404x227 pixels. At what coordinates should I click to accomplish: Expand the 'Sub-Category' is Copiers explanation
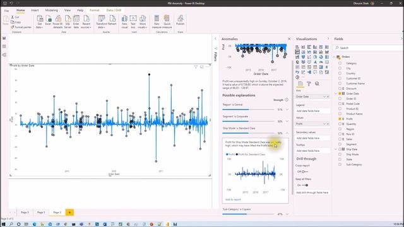tap(287, 214)
